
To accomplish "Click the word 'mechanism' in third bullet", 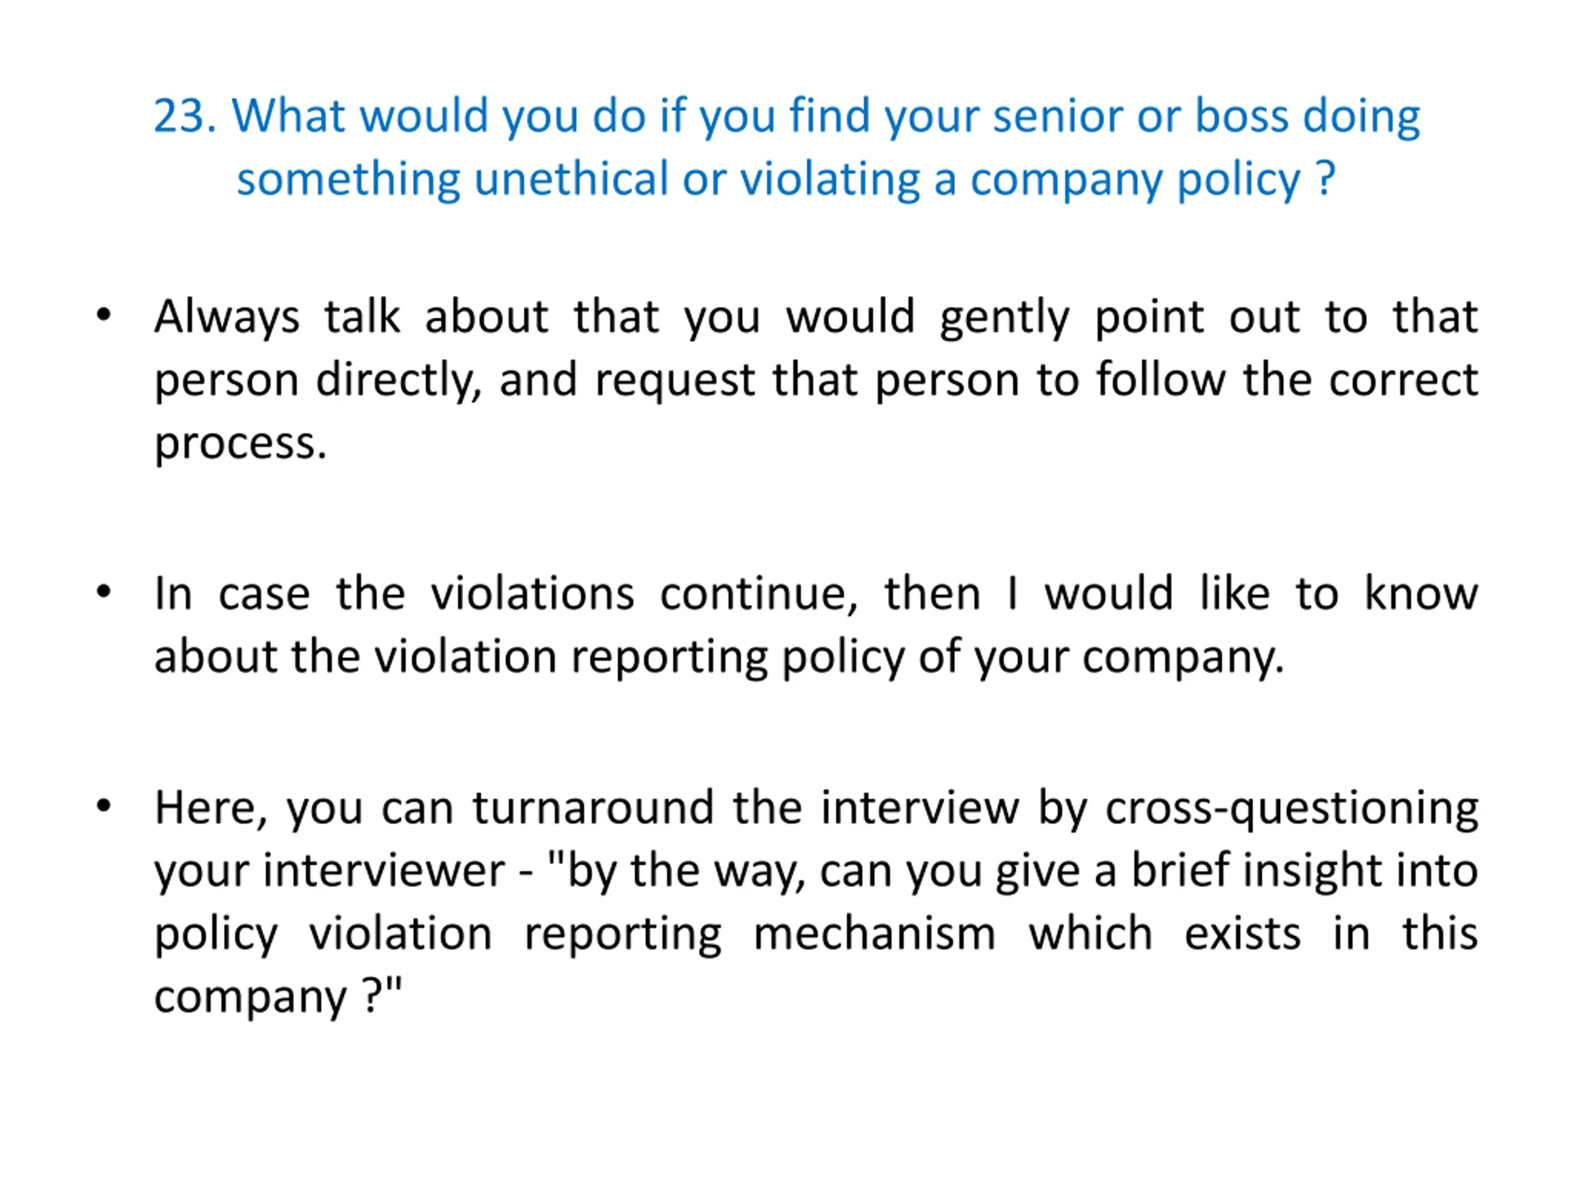I will [874, 934].
